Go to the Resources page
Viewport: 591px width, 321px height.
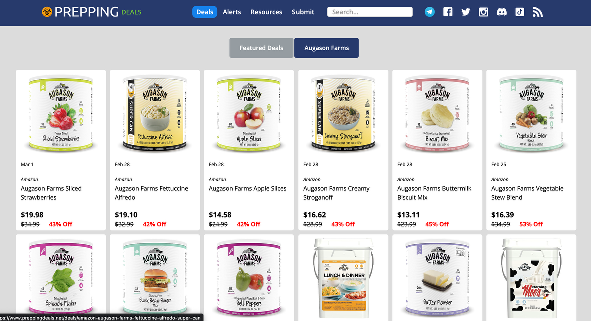[x=266, y=12]
